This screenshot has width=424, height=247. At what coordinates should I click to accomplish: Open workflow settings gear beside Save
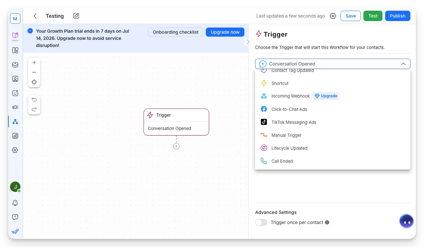pos(333,16)
